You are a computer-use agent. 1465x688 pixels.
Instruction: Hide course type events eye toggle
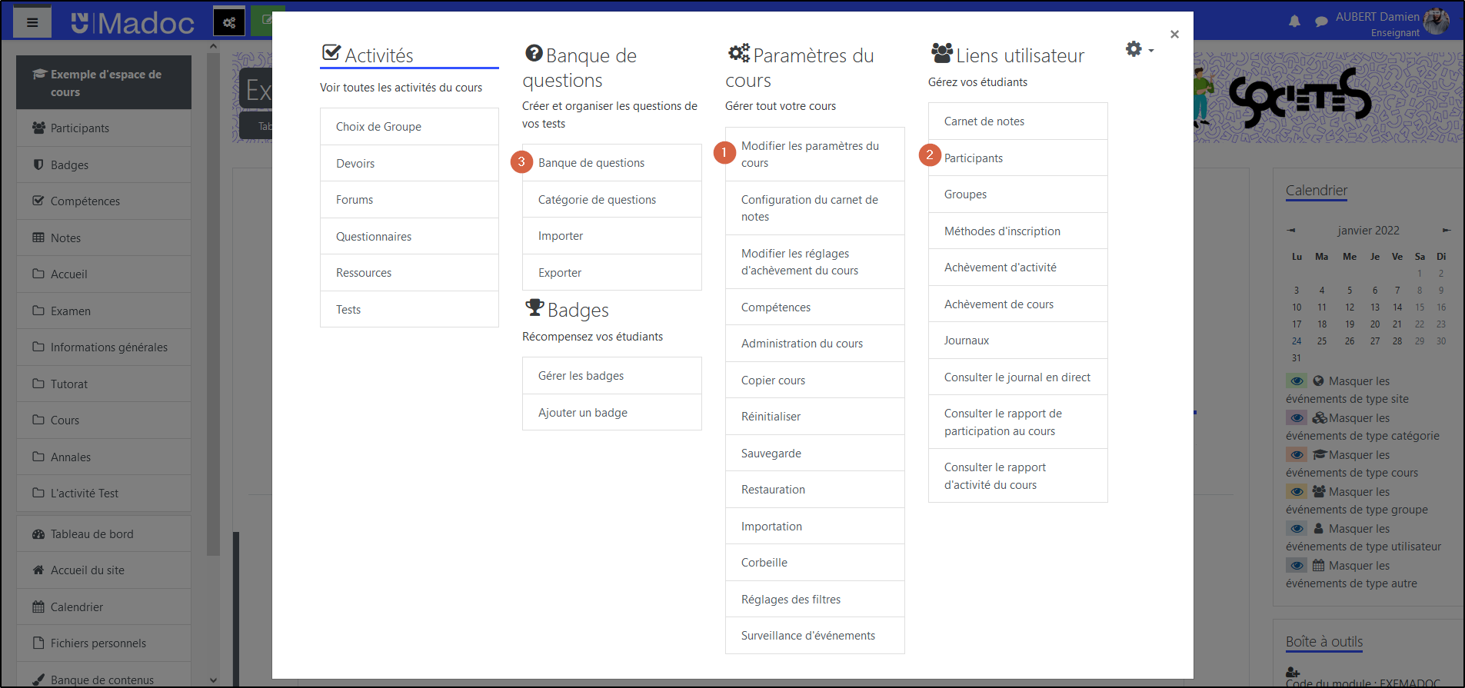tap(1297, 455)
